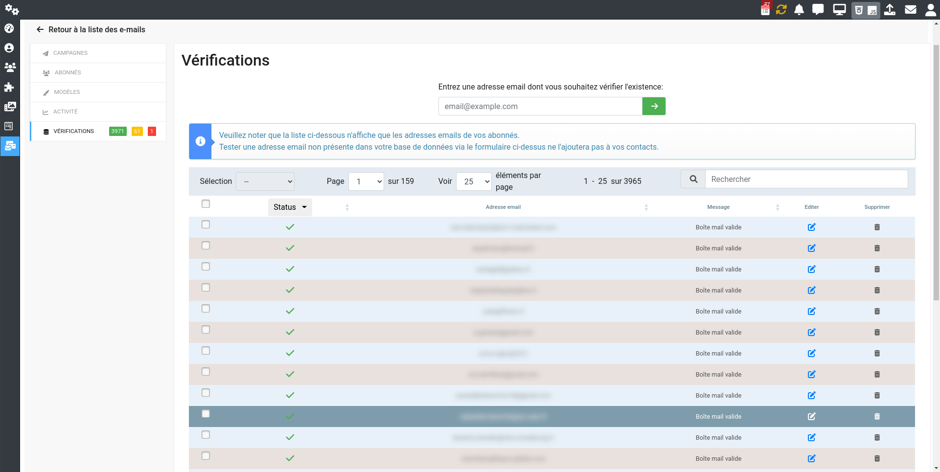940x472 pixels.
Task: Open the Modèles menu item
Action: pyautogui.click(x=98, y=92)
